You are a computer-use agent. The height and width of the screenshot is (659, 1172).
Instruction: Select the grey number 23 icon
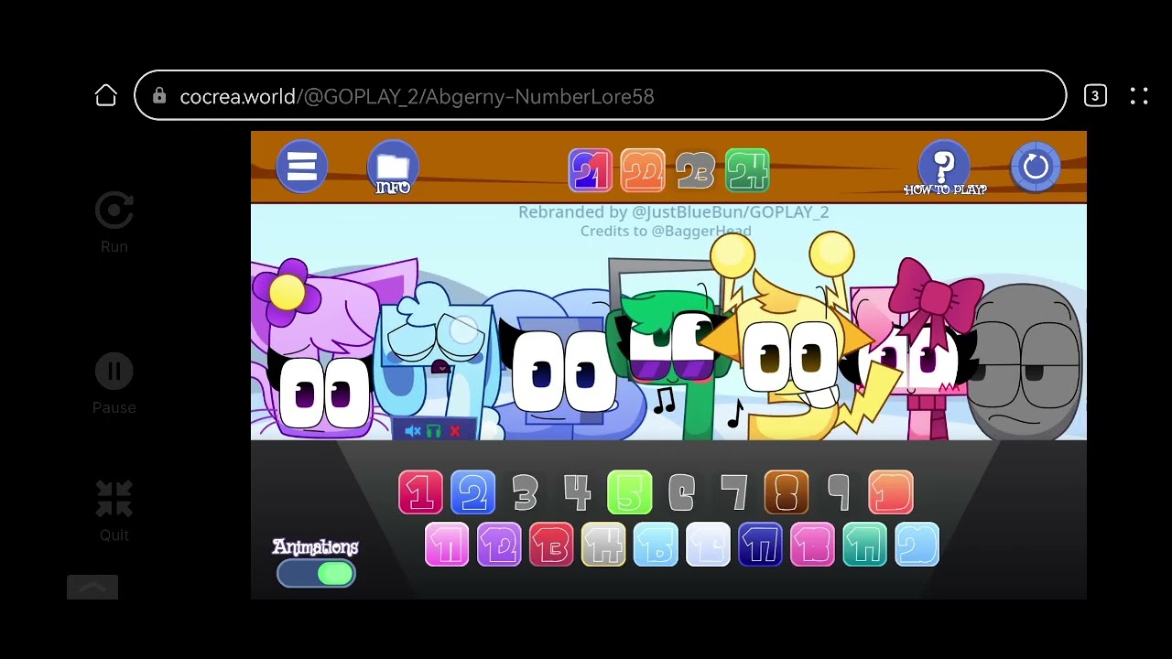pos(695,170)
